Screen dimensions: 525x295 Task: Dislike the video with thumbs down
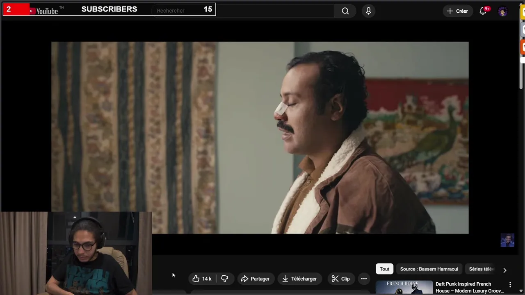coord(225,279)
